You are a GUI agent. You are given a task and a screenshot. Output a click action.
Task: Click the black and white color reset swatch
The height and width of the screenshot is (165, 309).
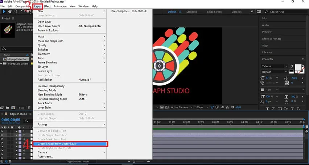[x=292, y=72]
